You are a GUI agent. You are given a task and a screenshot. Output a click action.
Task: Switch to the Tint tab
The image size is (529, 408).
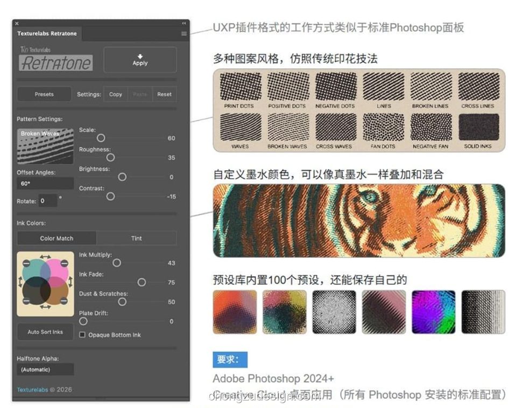pos(136,238)
